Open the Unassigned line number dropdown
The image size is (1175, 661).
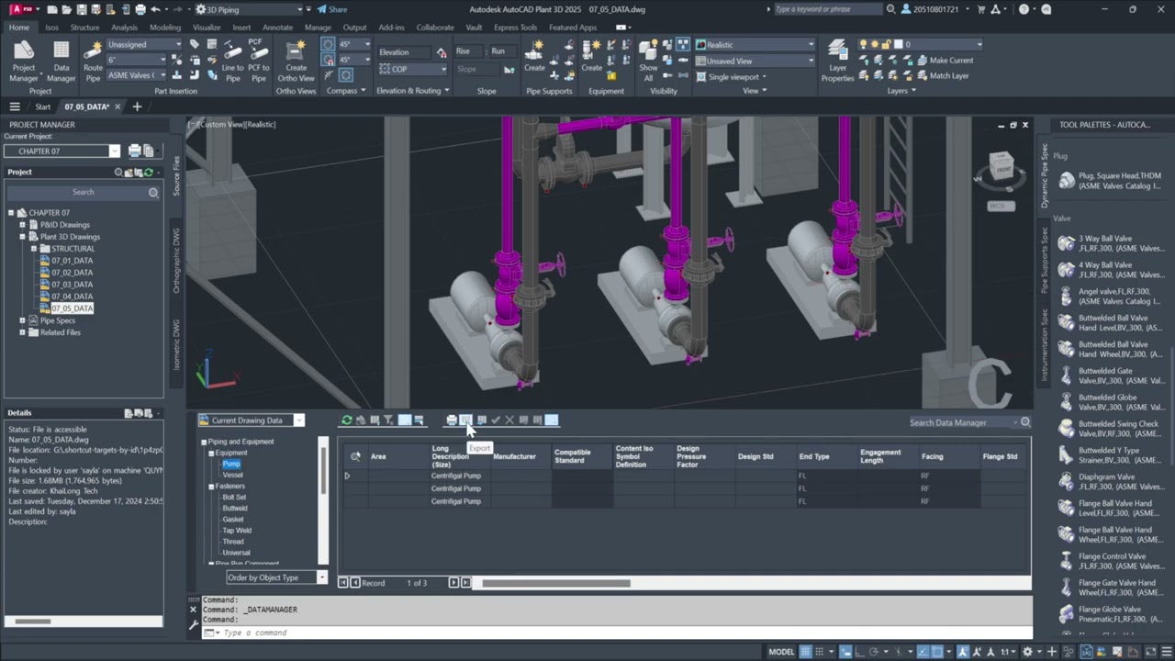tap(144, 44)
